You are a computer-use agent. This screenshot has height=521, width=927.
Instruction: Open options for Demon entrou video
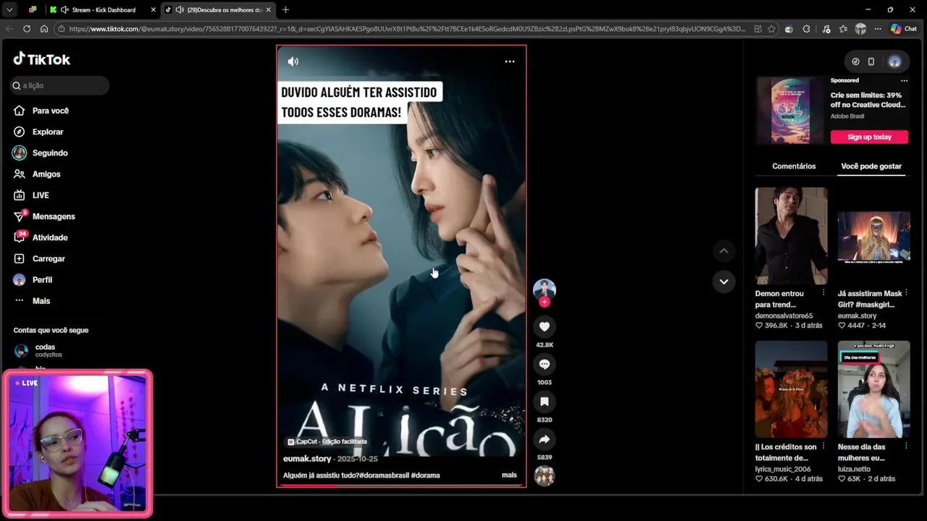click(823, 293)
